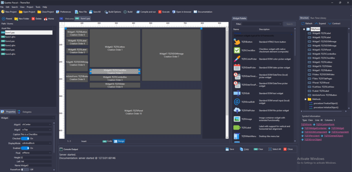Click Save in Console Output panel
Viewport: 352px width, 172px height.
pos(230,149)
